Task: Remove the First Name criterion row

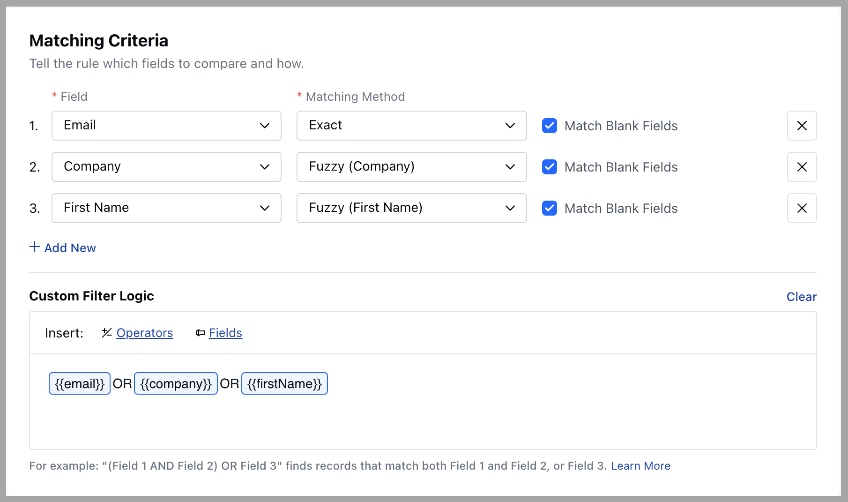Action: point(802,208)
